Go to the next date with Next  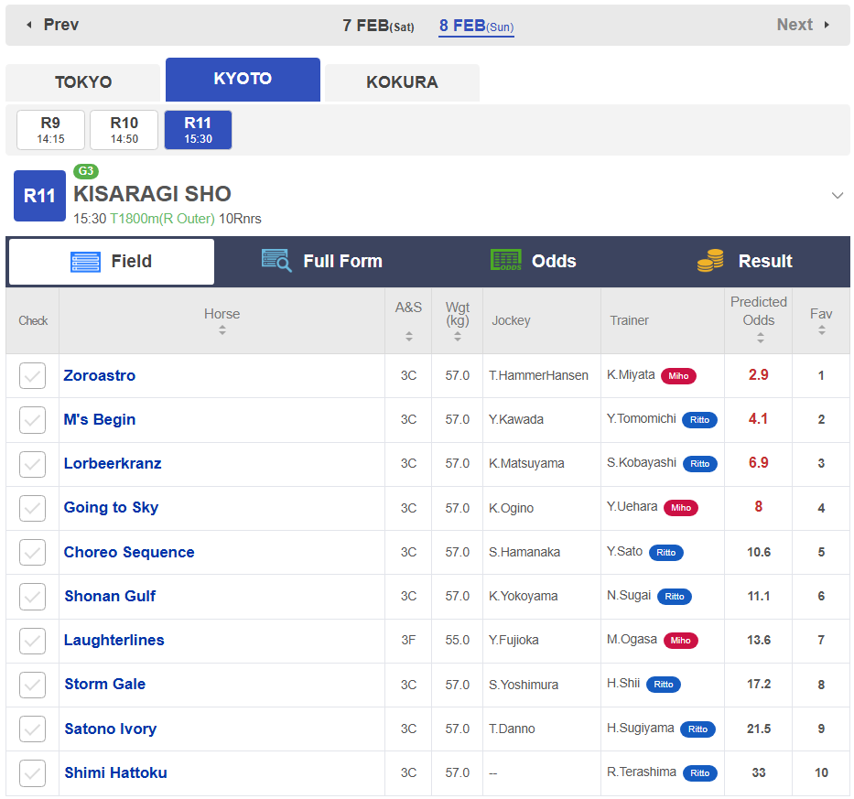pyautogui.click(x=804, y=25)
